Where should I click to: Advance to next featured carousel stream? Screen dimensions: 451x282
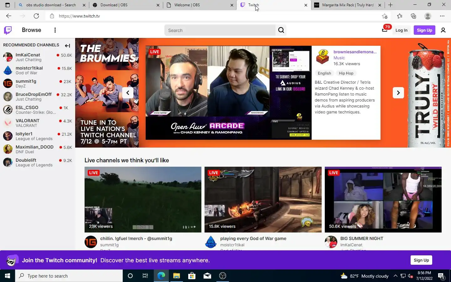tap(398, 93)
